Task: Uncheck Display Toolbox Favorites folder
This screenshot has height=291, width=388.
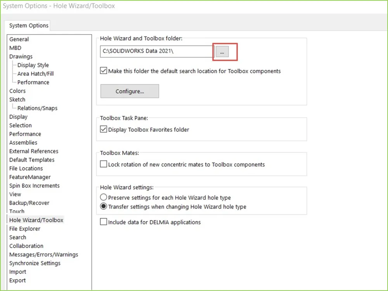Action: click(x=104, y=129)
